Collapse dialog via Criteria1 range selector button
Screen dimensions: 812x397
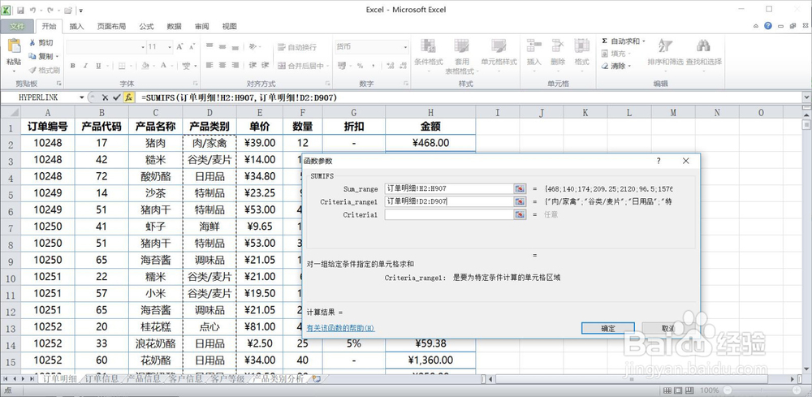(520, 214)
